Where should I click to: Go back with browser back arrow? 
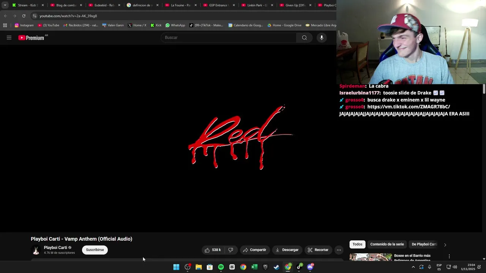click(x=5, y=16)
